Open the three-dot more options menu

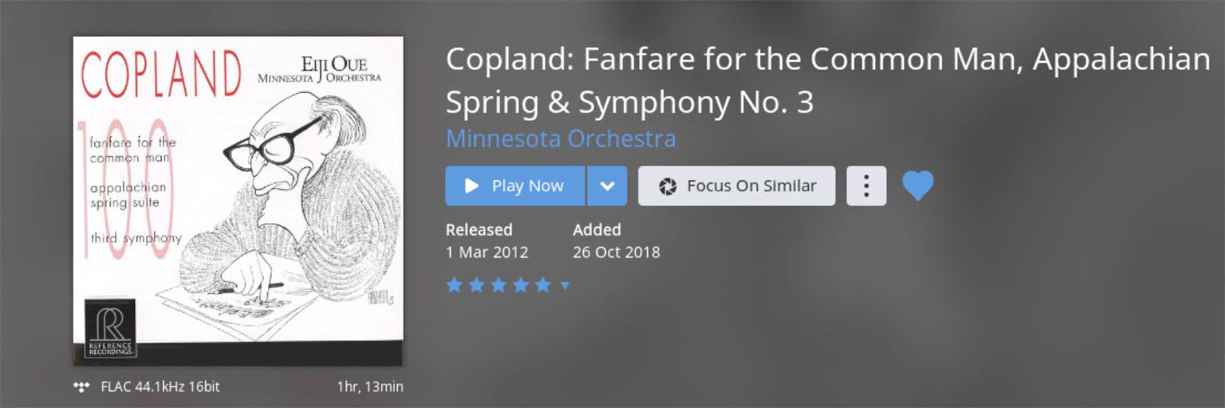[866, 186]
